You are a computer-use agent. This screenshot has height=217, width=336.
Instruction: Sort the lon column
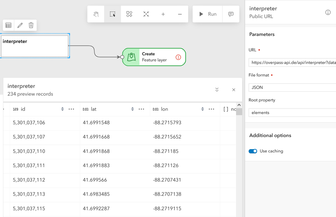click(202, 109)
